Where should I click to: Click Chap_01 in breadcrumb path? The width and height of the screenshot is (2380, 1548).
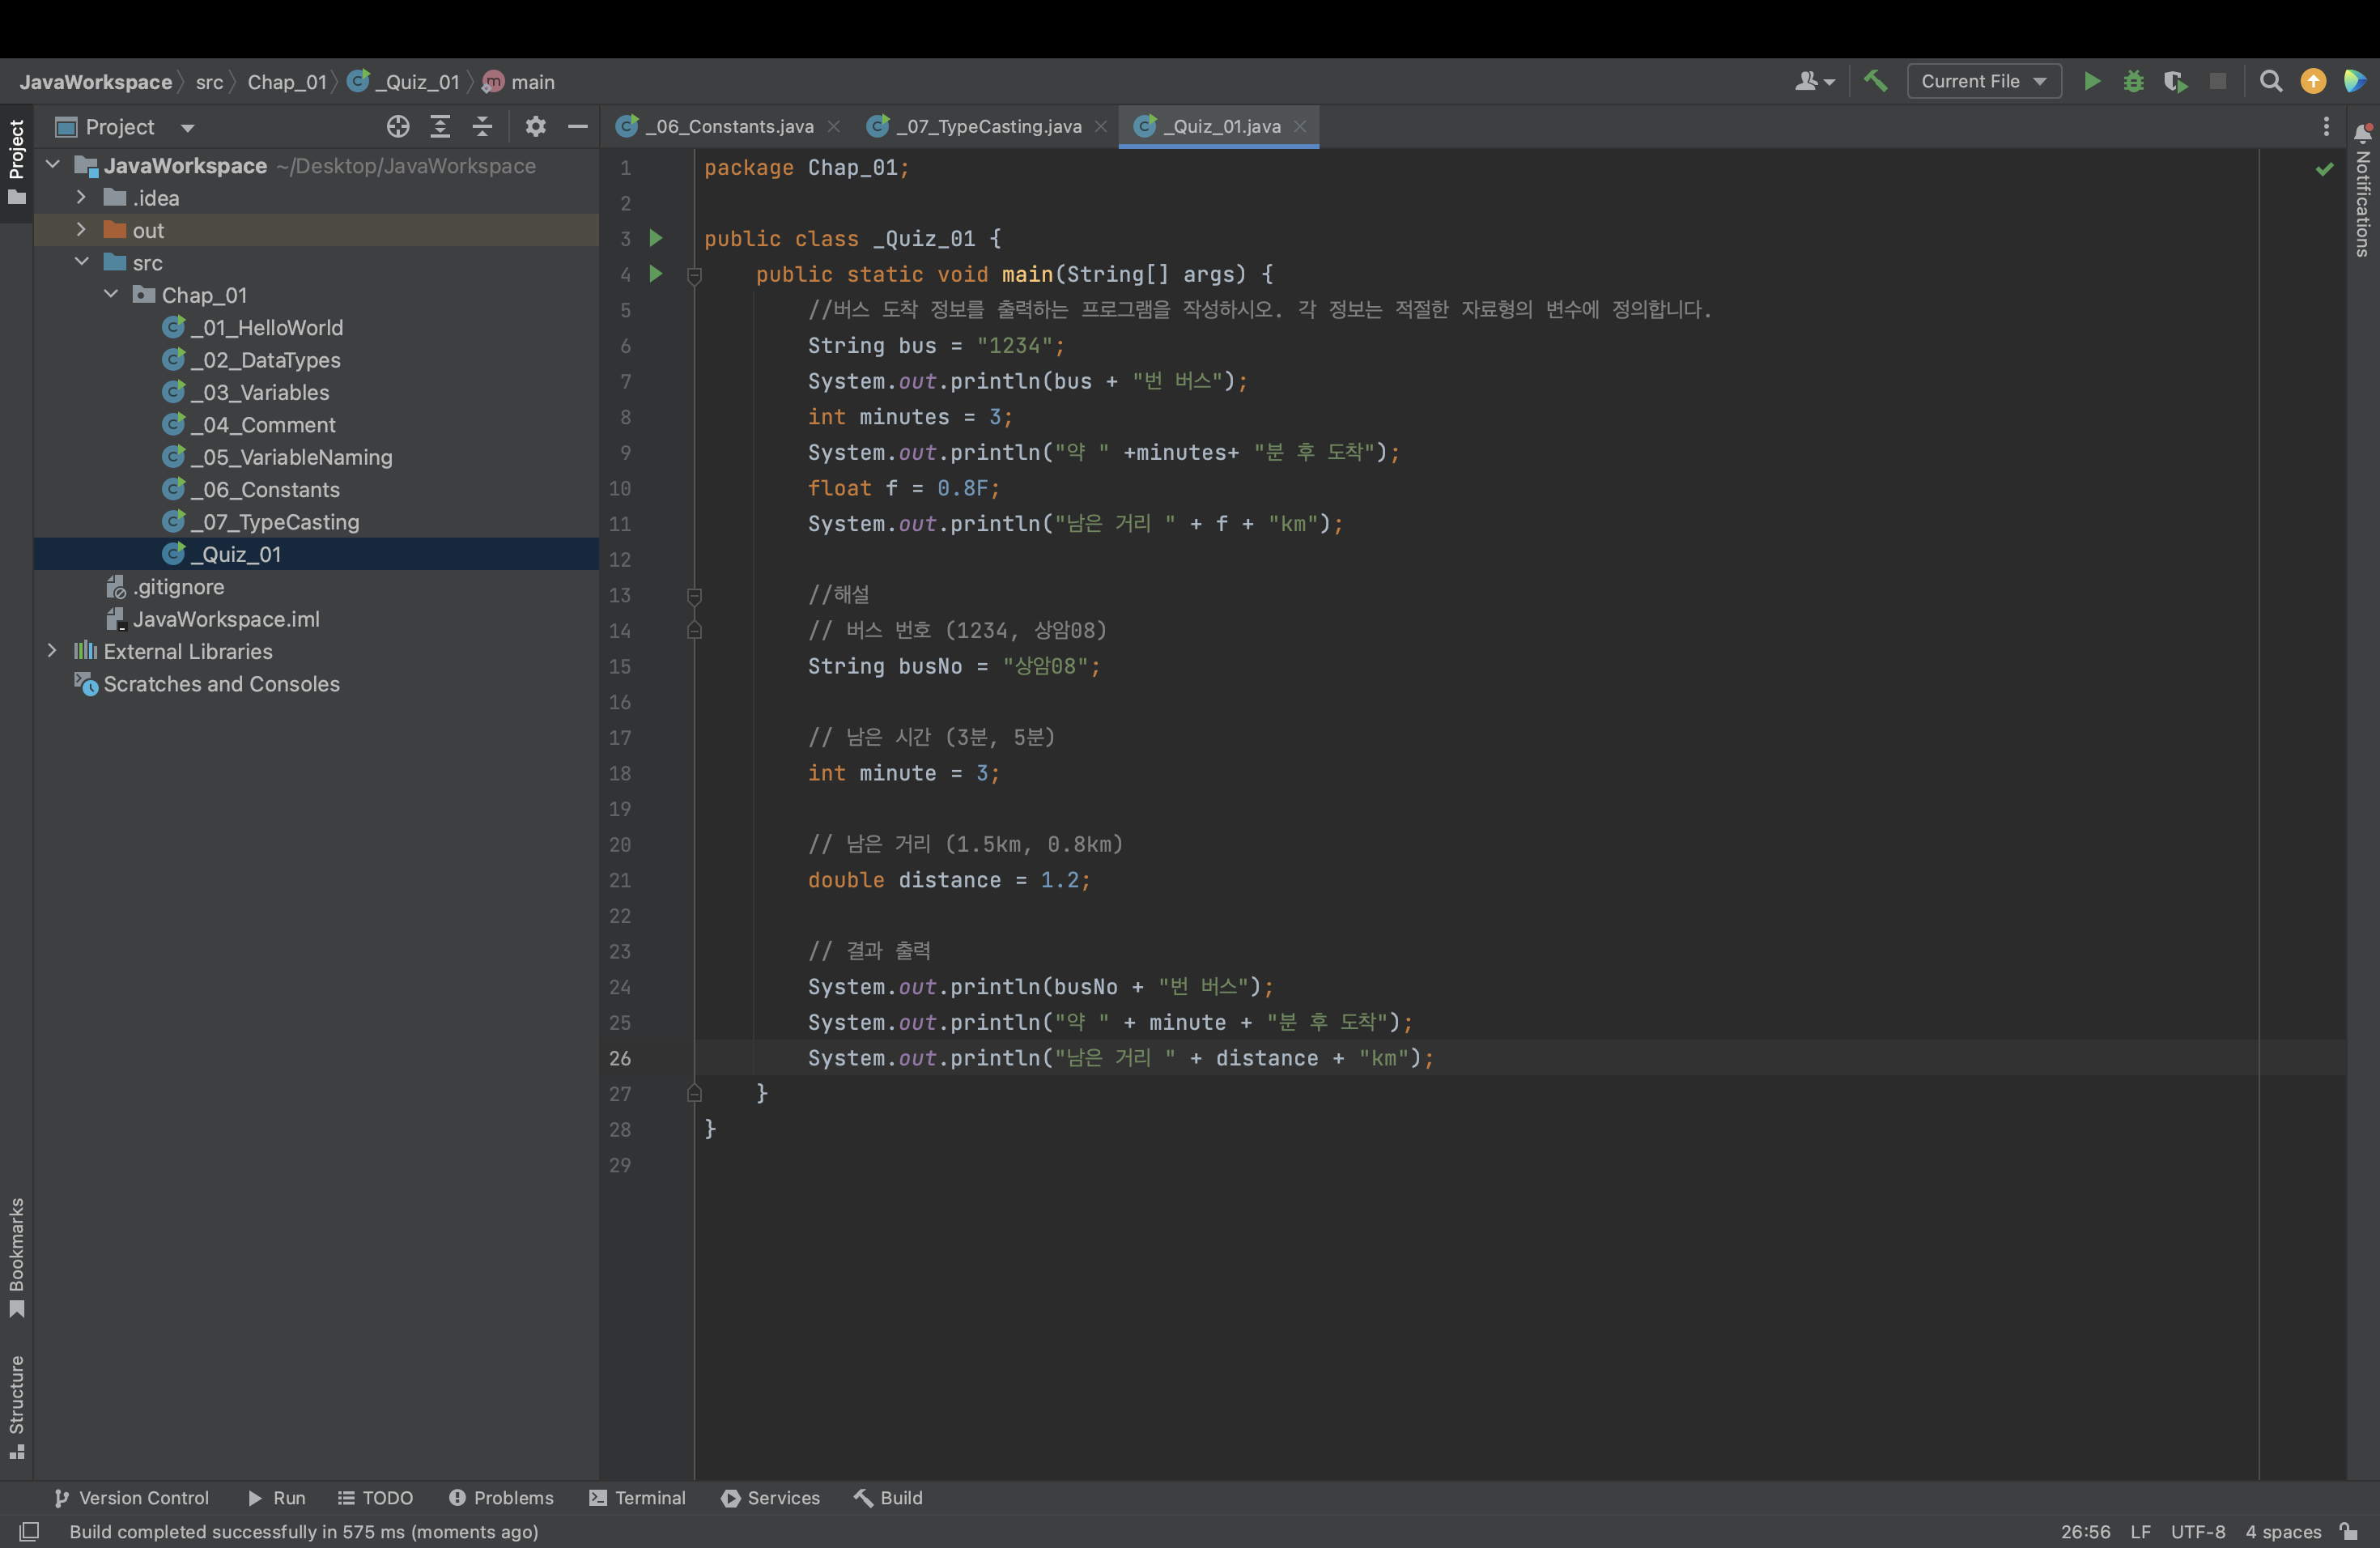coord(287,82)
